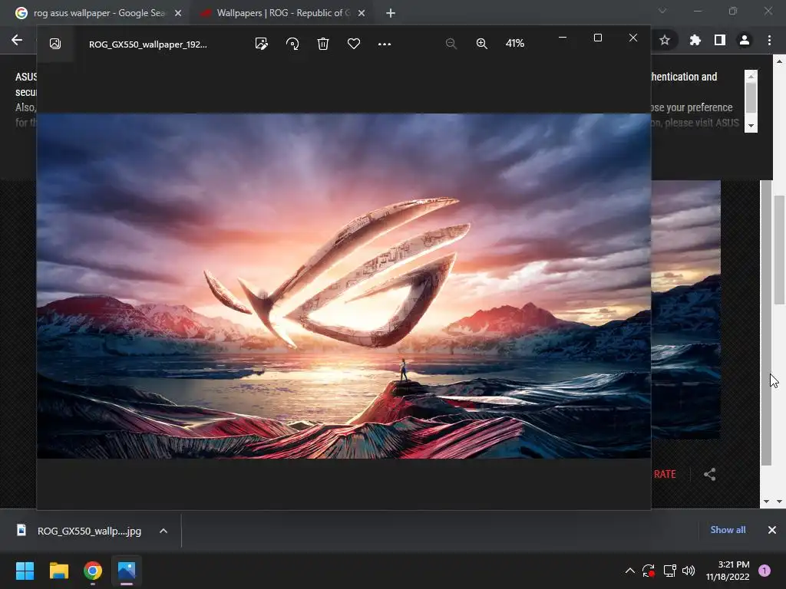Open the Windows Start menu

[x=25, y=571]
